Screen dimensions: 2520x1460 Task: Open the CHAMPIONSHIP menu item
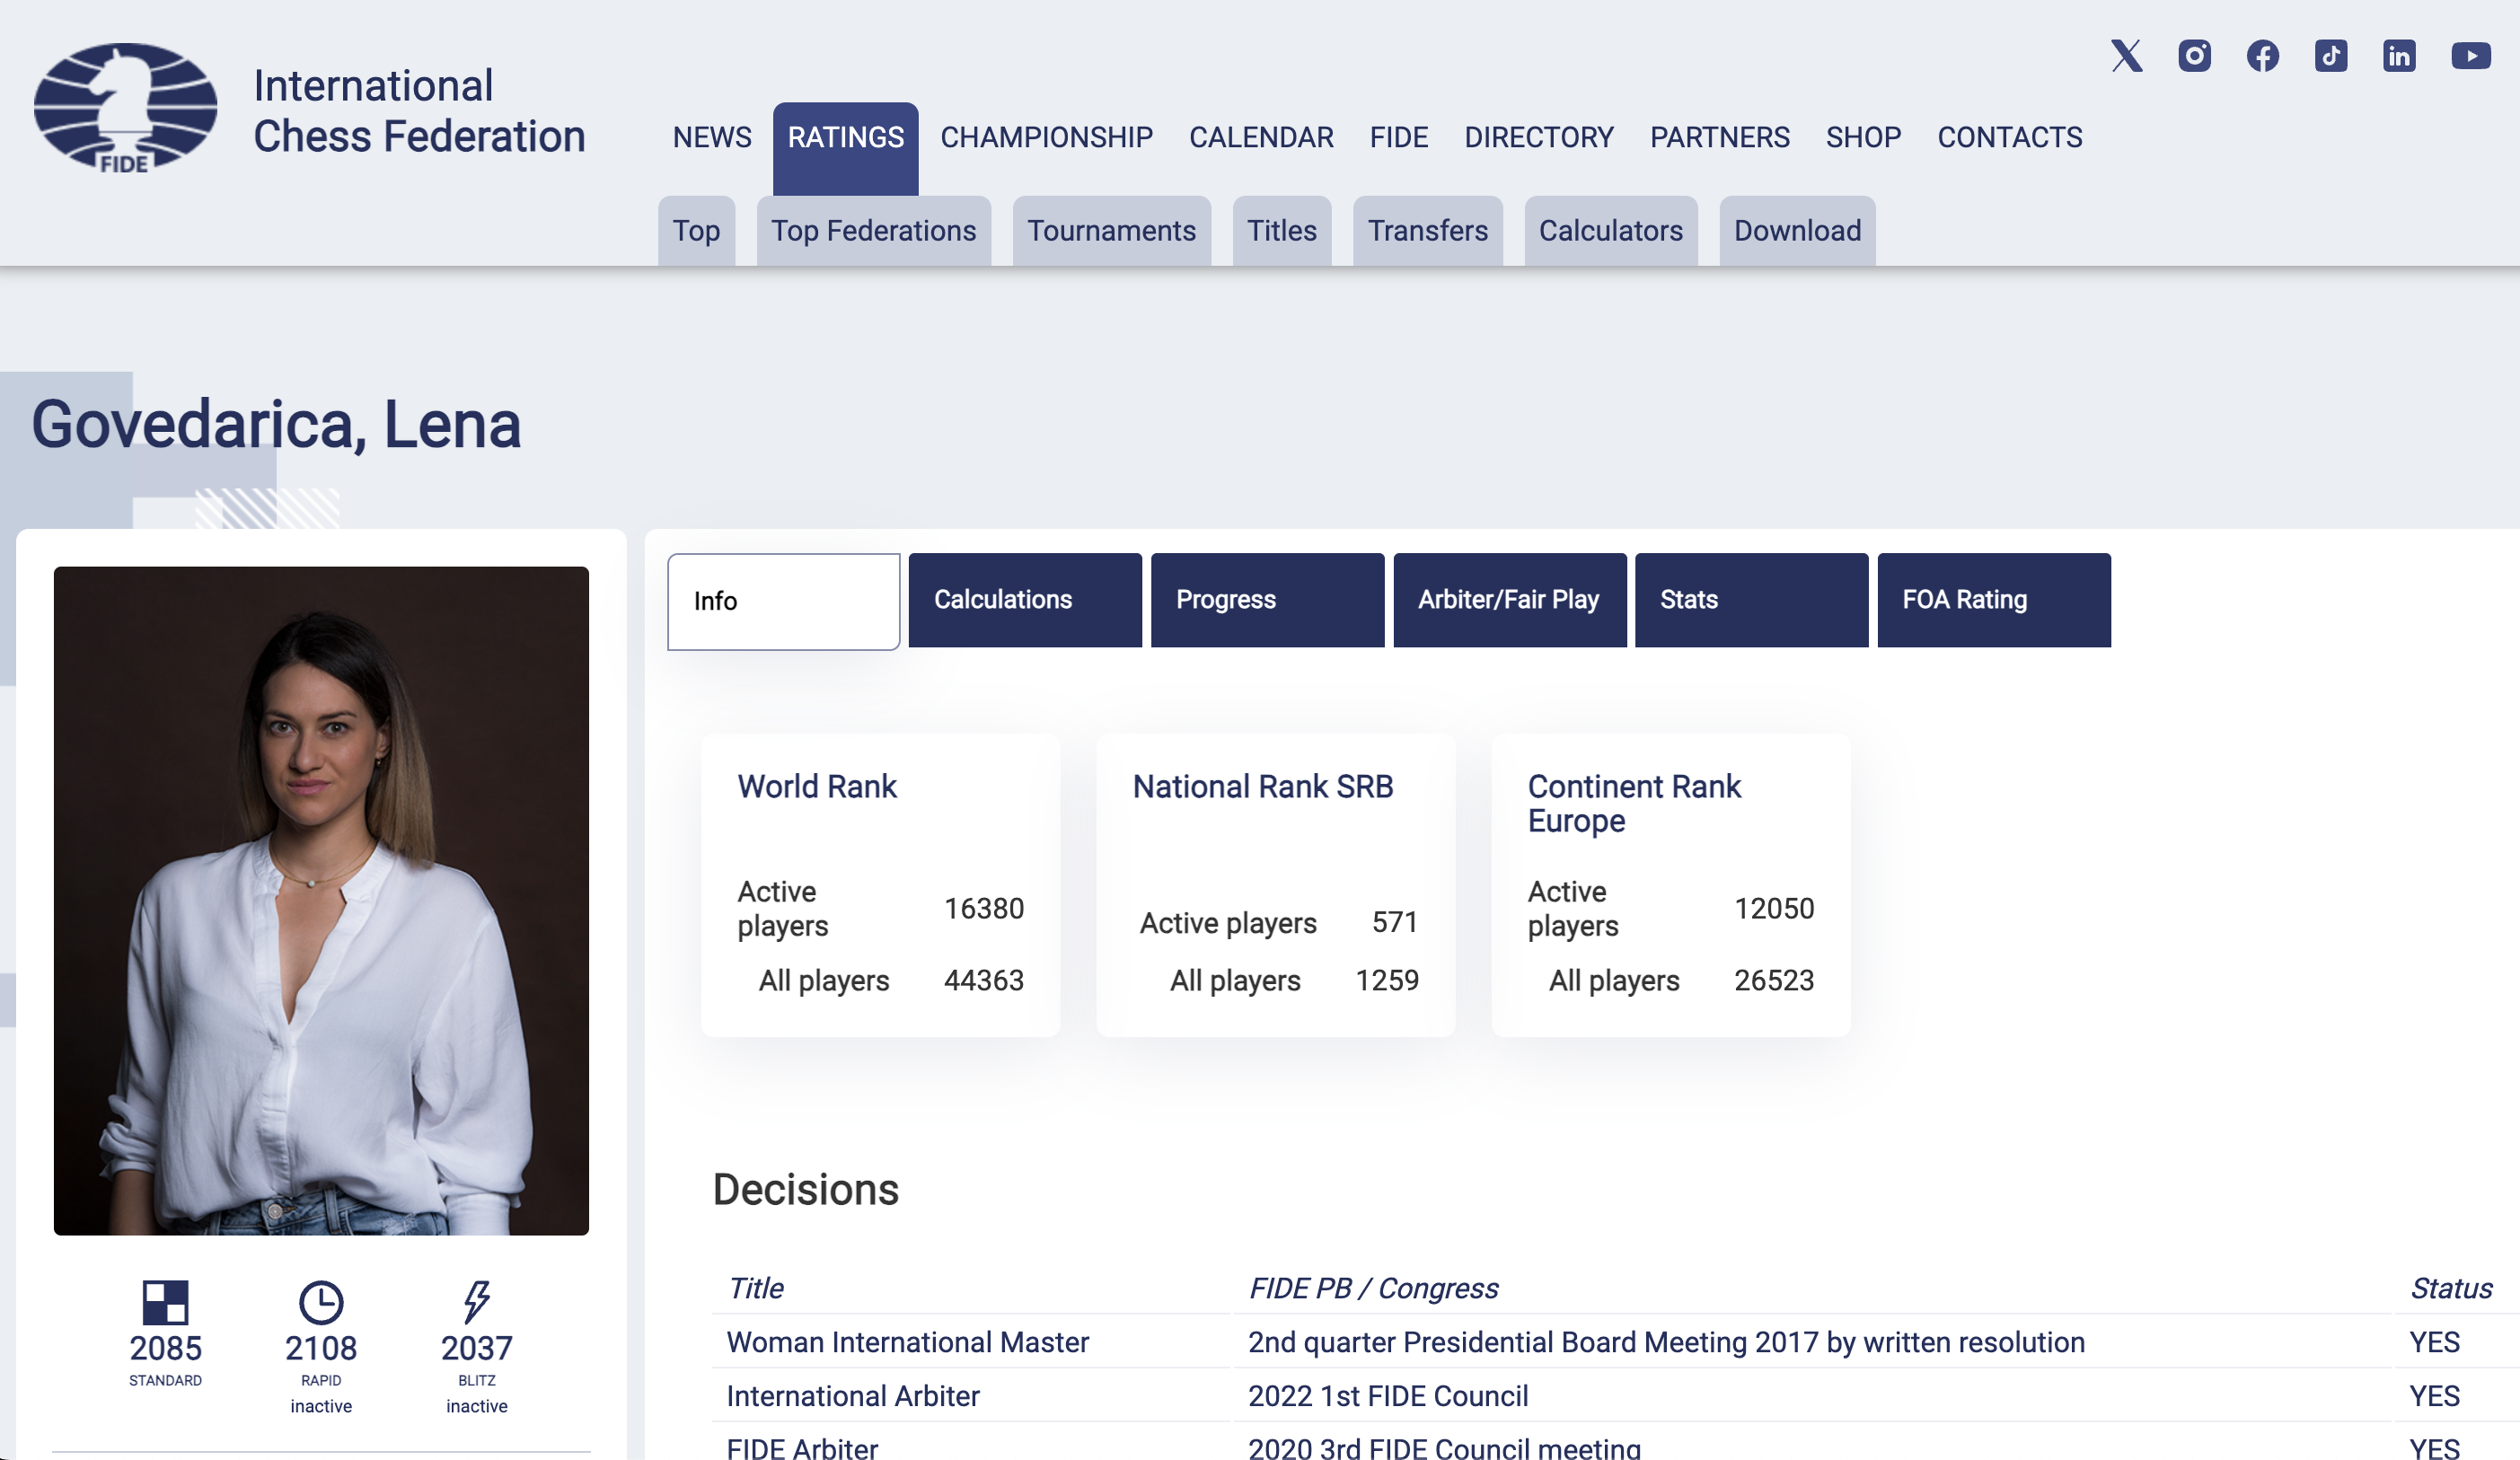(1046, 137)
